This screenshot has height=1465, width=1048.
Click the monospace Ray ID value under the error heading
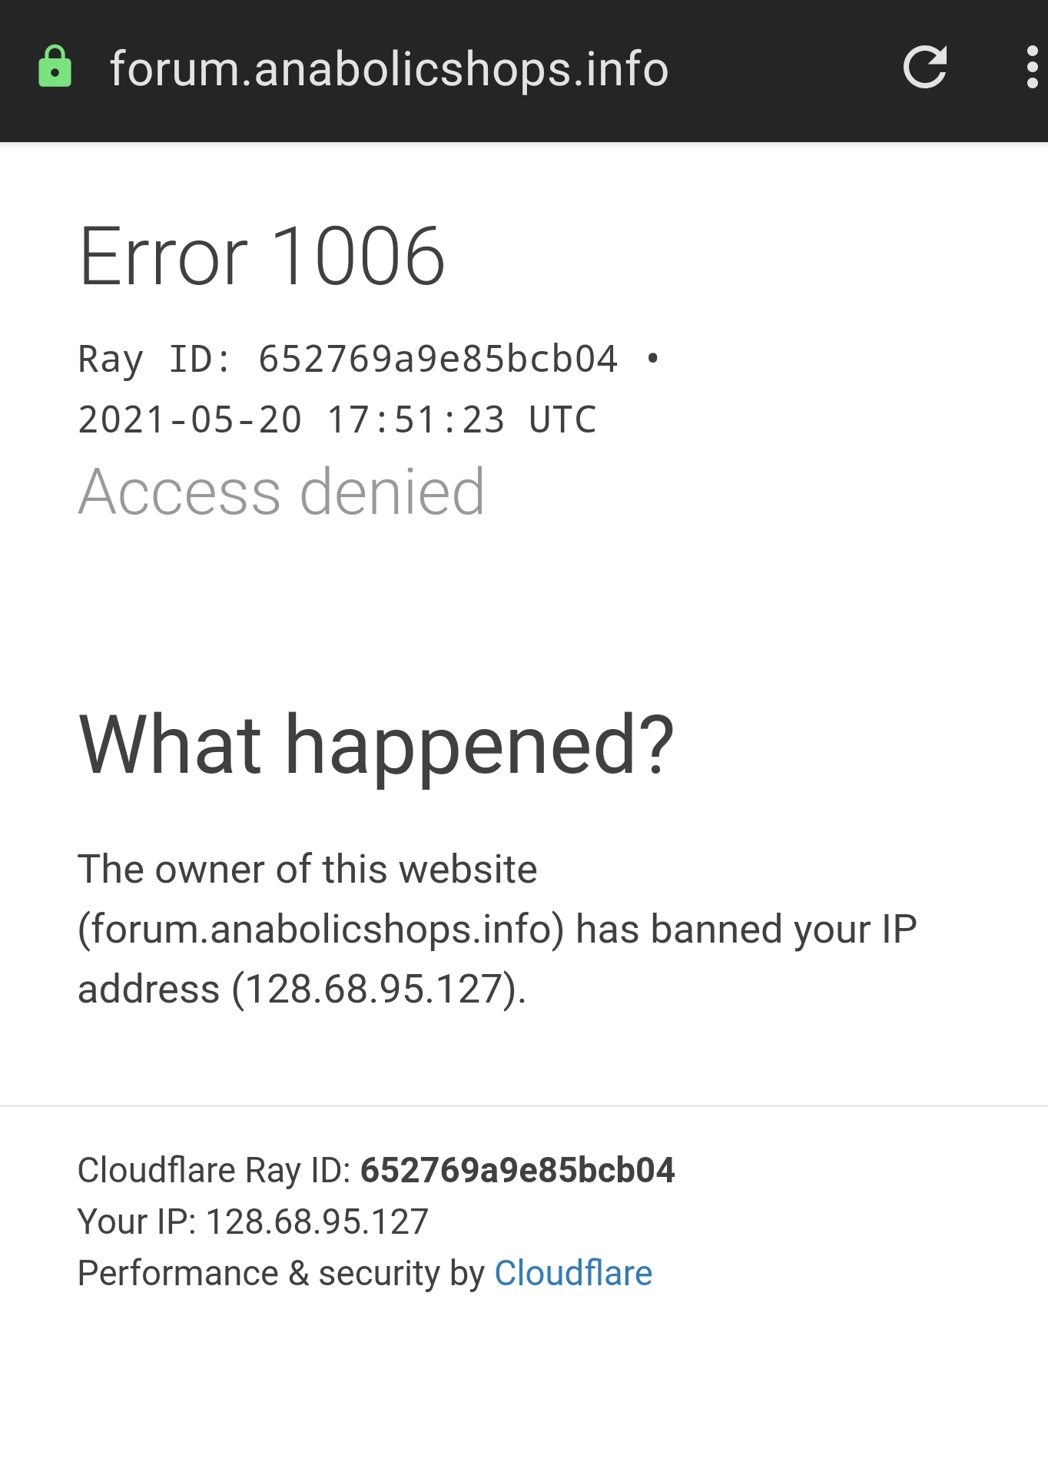(x=438, y=360)
